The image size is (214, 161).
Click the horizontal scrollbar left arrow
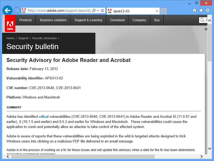point(8,156)
